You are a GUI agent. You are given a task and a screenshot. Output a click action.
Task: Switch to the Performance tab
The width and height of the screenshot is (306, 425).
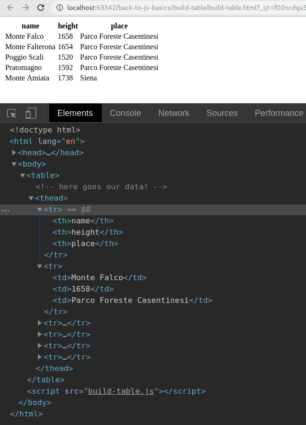coord(279,113)
